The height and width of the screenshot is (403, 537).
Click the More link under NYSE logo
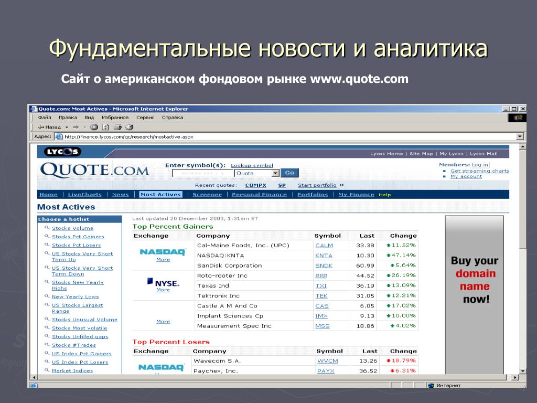163,290
